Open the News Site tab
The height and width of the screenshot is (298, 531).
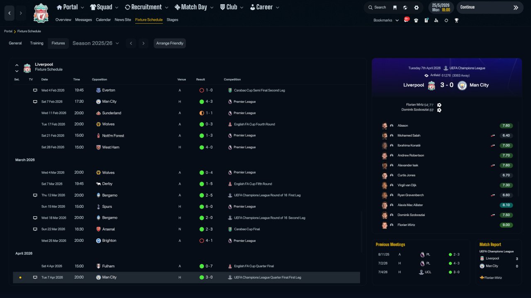[x=123, y=20]
